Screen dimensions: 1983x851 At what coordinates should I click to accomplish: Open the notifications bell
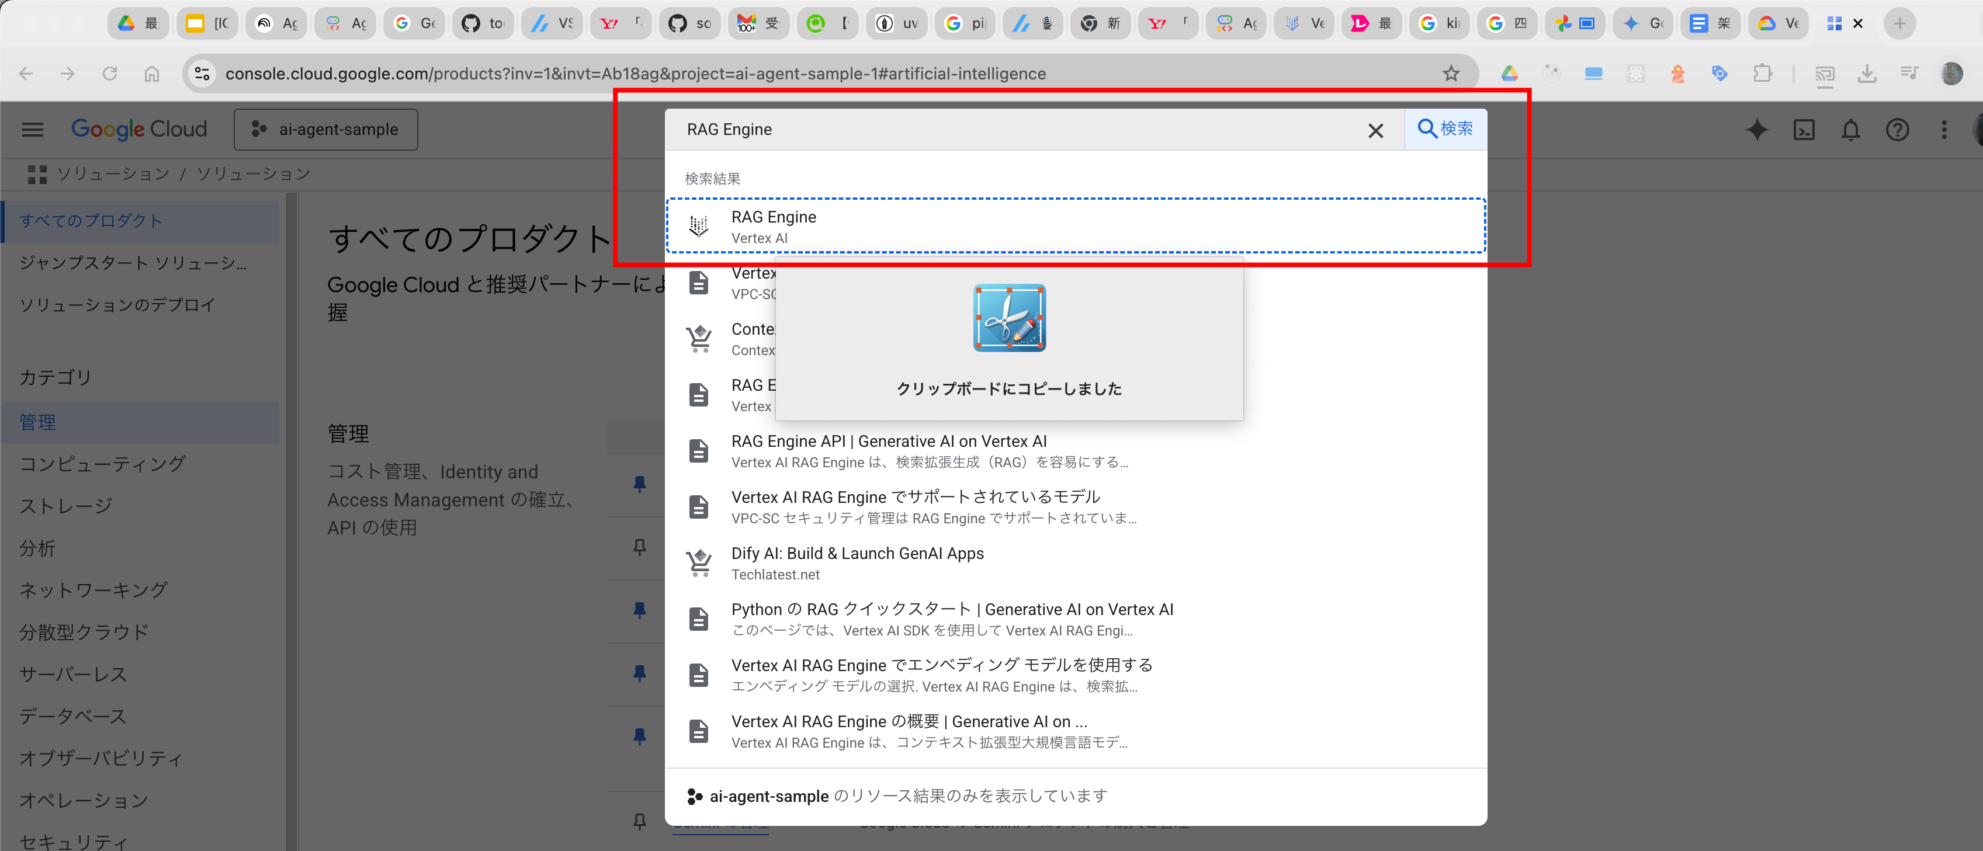pyautogui.click(x=1850, y=129)
